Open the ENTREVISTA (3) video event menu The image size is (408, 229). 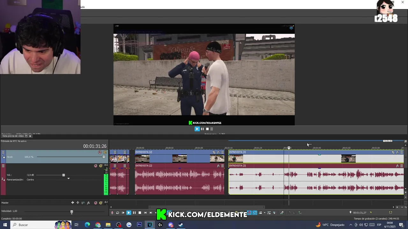401,152
